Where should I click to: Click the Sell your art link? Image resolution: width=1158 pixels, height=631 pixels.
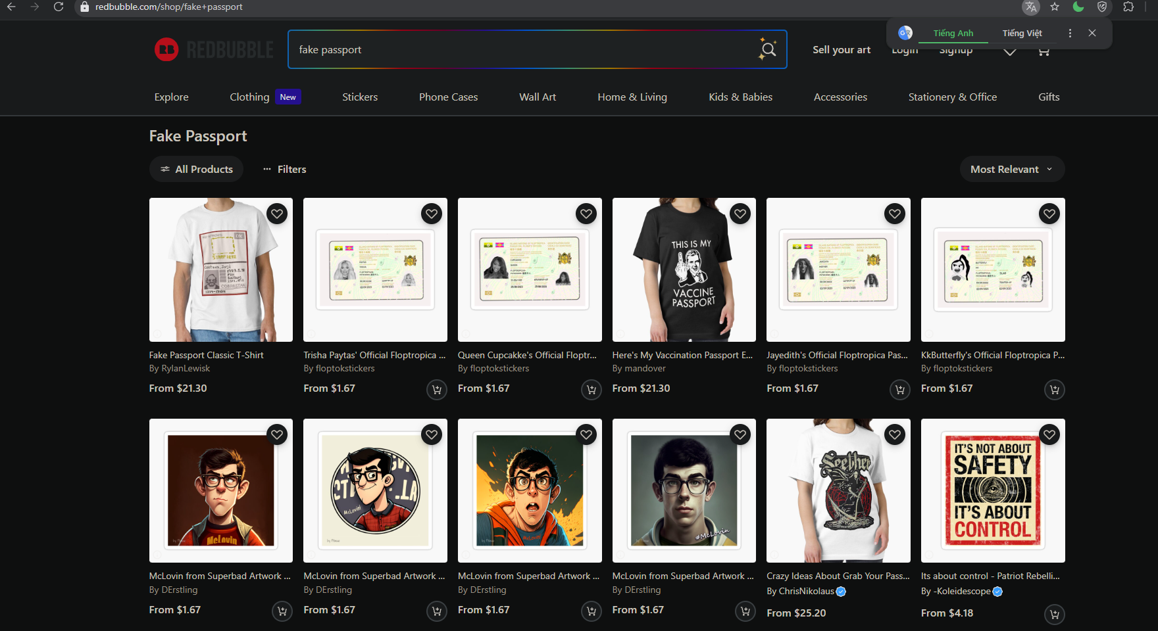[x=842, y=49]
